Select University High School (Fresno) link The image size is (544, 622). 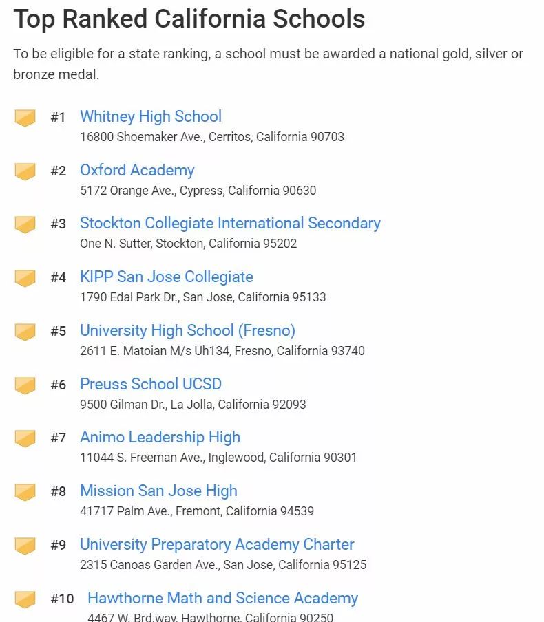tap(188, 330)
